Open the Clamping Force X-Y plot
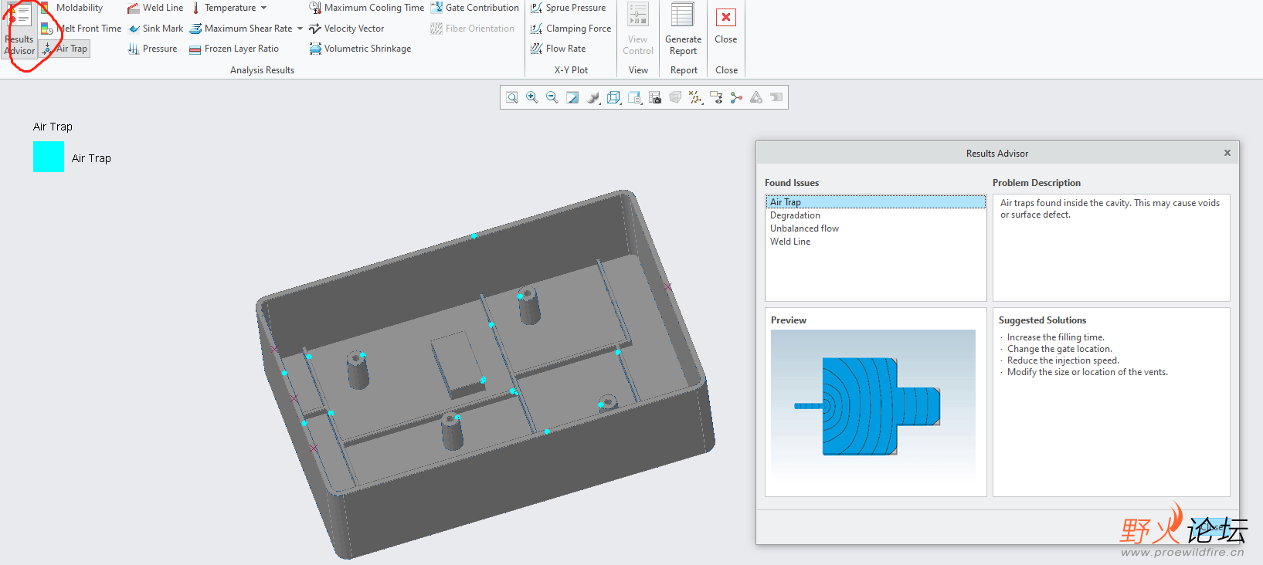This screenshot has height=565, width=1263. [571, 29]
